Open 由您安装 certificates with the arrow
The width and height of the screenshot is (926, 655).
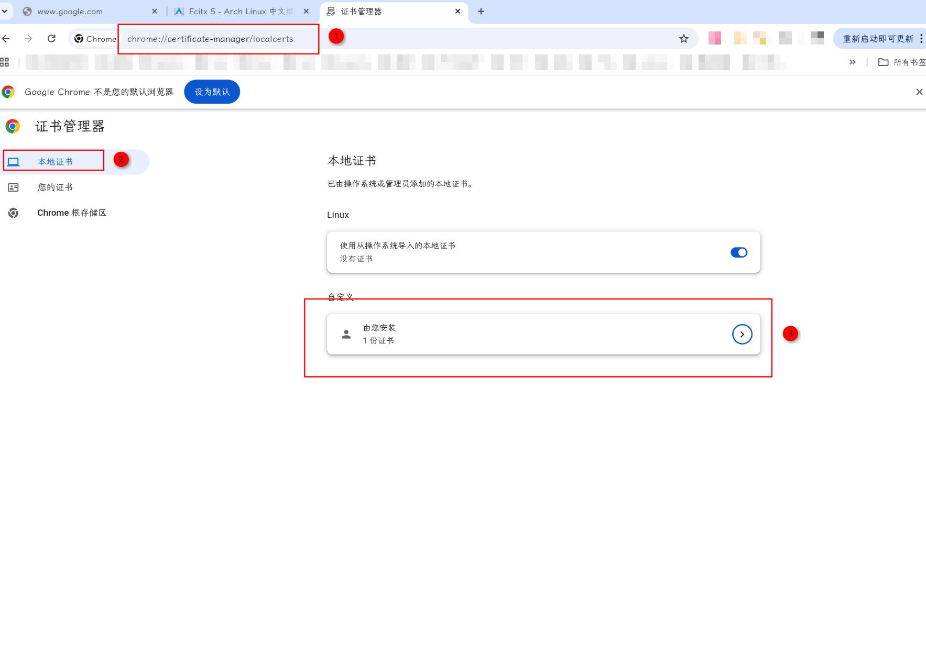[742, 334]
